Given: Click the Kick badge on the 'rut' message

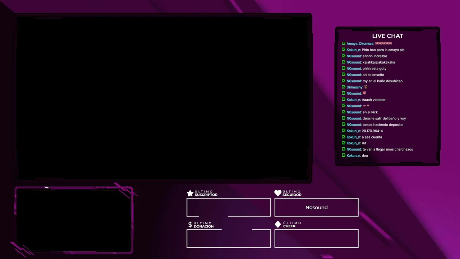Looking at the screenshot, I should pos(344,143).
